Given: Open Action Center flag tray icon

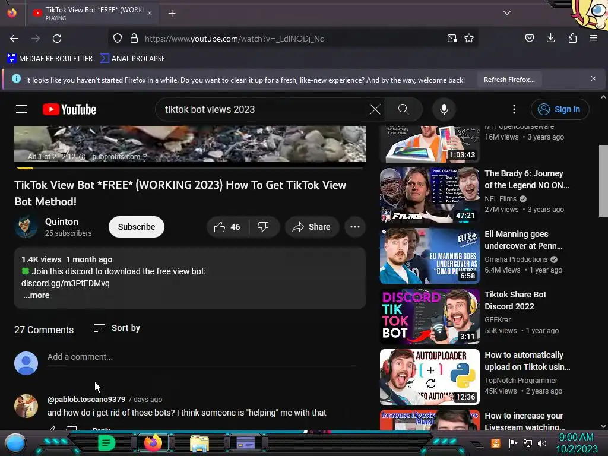Looking at the screenshot, I should point(514,443).
